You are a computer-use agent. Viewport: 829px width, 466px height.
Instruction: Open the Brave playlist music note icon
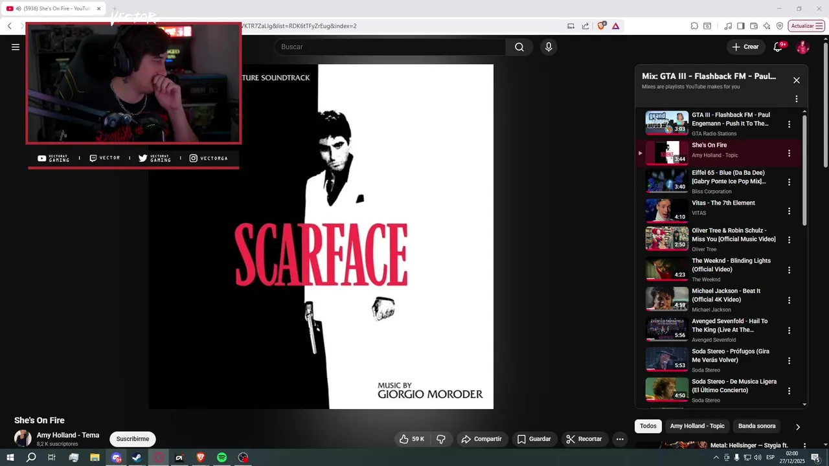pyautogui.click(x=728, y=26)
